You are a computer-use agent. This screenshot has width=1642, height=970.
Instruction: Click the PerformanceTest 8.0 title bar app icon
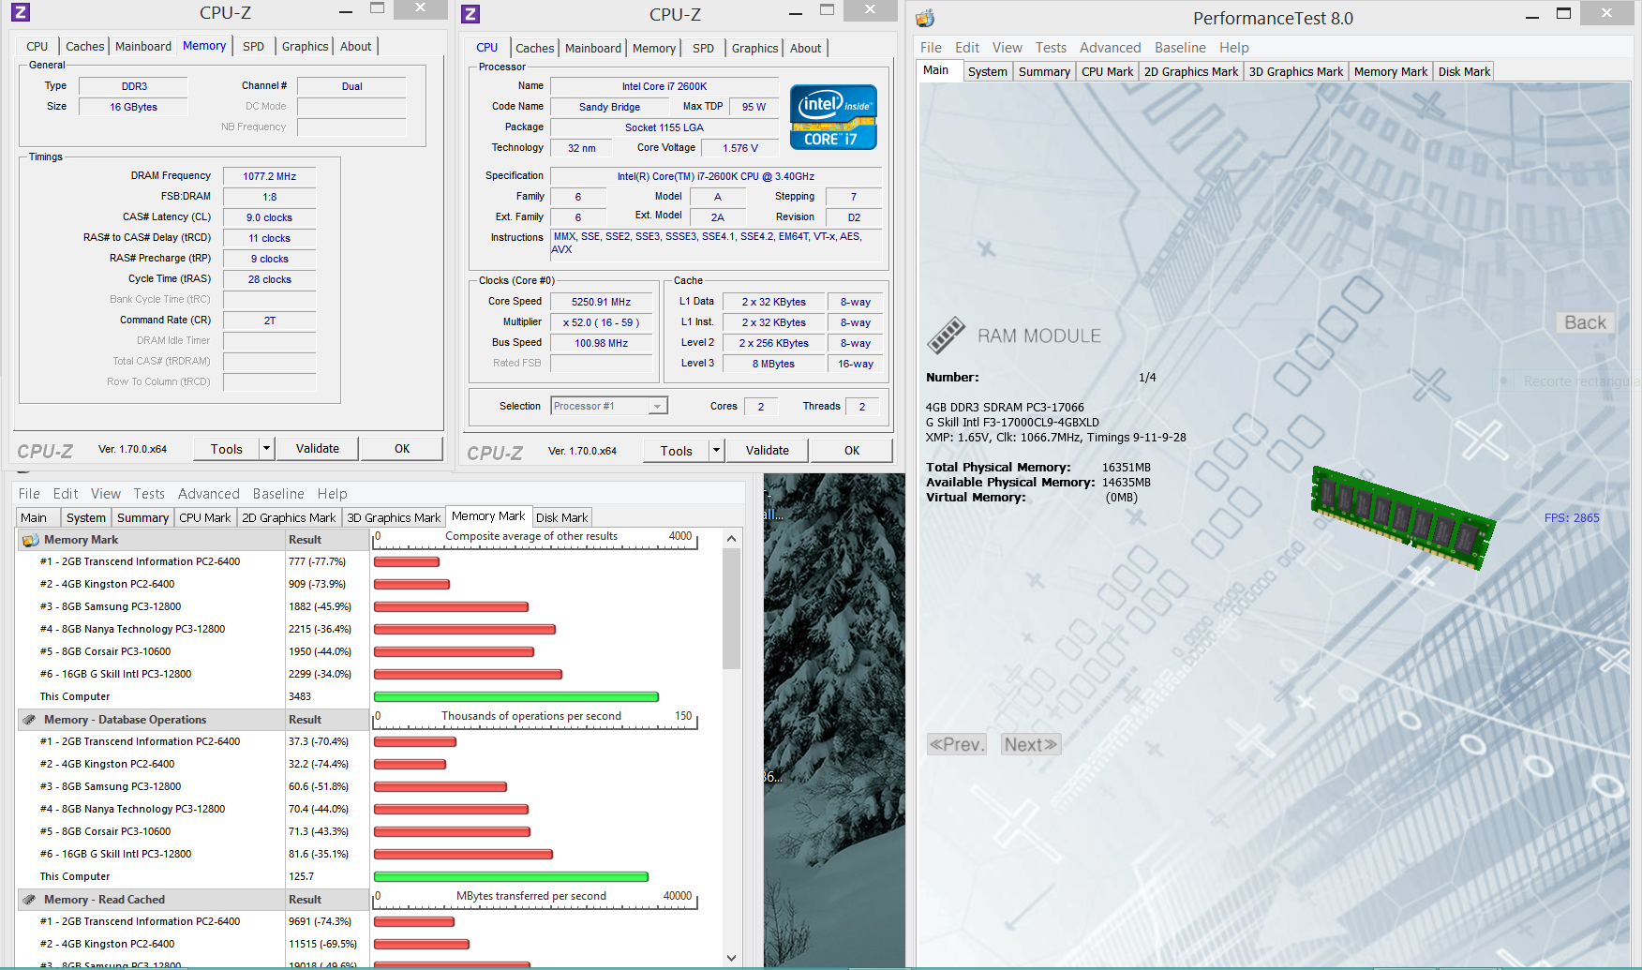click(x=925, y=18)
